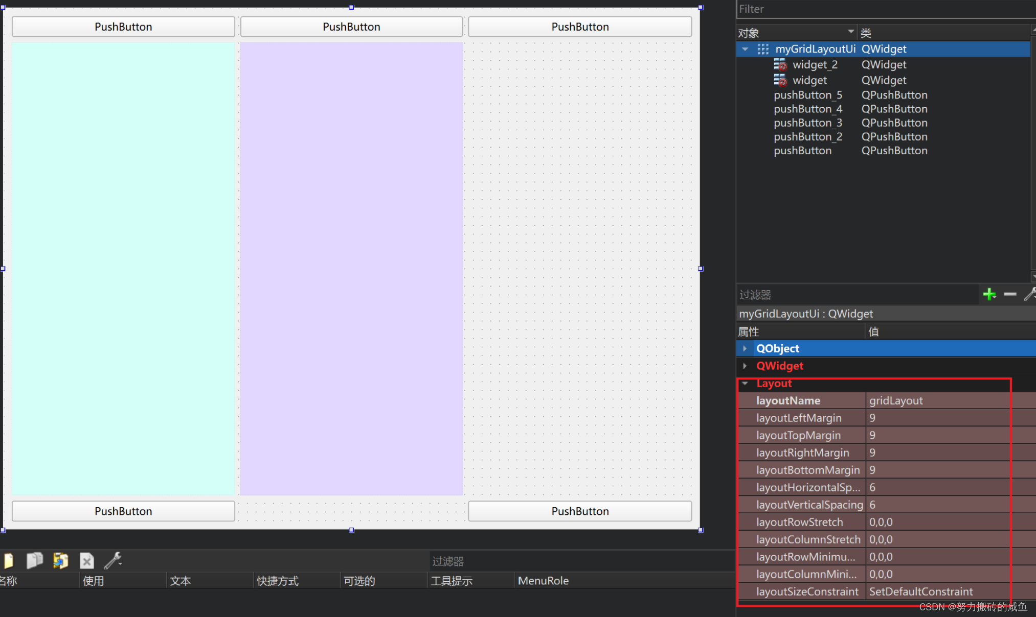Click the cyan colored widget area
The width and height of the screenshot is (1036, 617).
coord(123,268)
